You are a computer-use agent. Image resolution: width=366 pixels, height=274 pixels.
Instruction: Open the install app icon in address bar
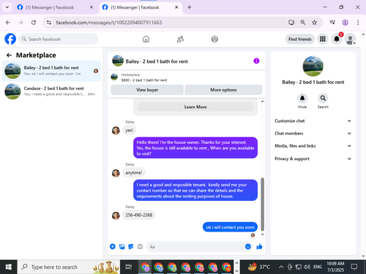pyautogui.click(x=291, y=23)
